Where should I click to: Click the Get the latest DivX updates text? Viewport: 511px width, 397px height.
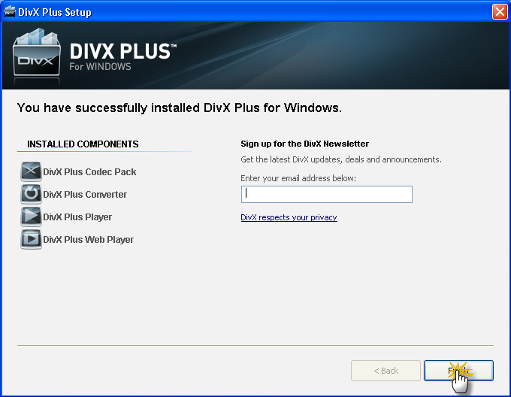pyautogui.click(x=341, y=159)
